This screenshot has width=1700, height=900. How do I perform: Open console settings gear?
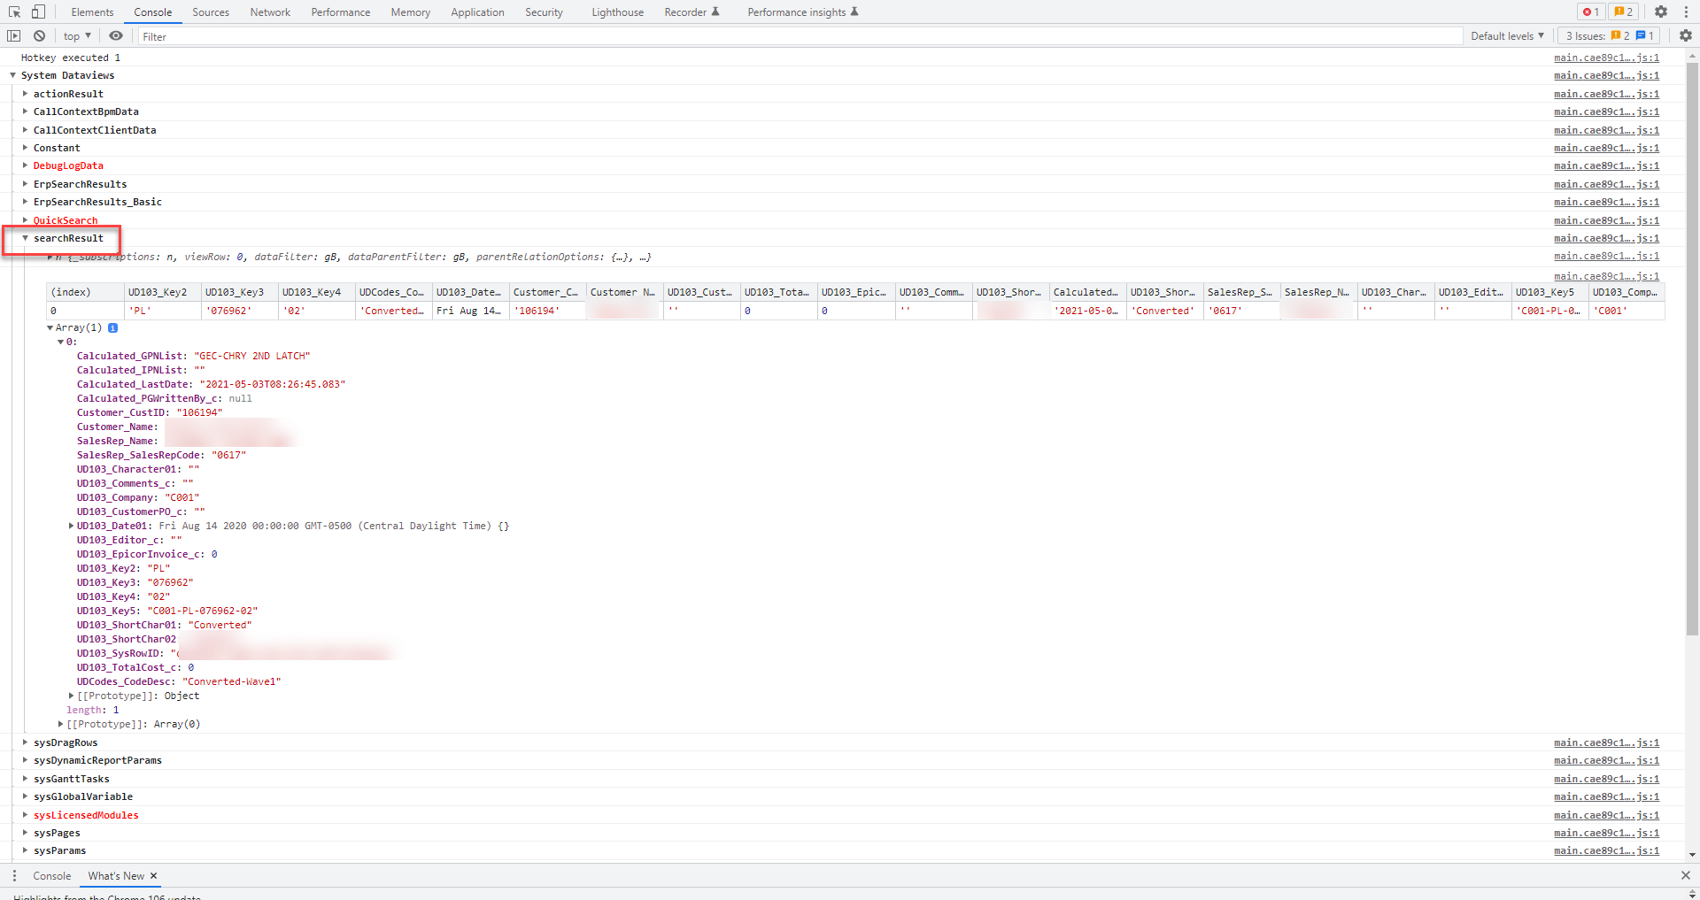coord(1686,36)
